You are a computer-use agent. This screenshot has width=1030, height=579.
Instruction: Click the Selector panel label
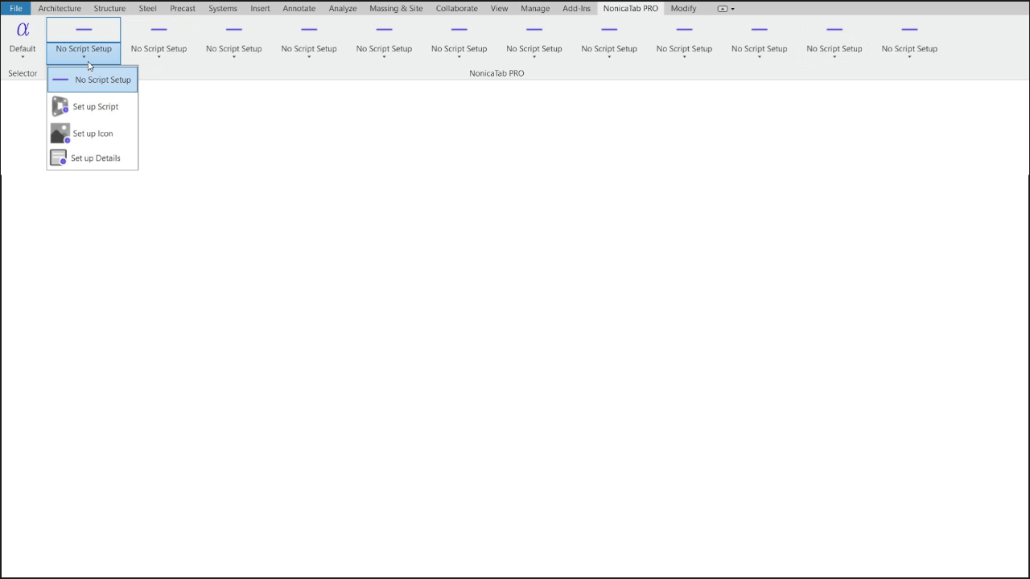[23, 73]
